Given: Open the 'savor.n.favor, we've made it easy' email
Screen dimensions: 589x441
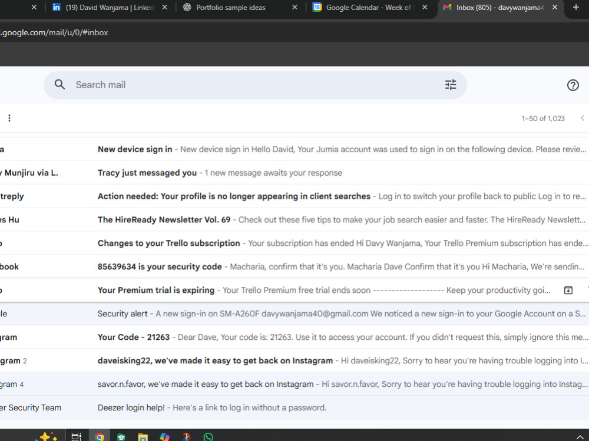Looking at the screenshot, I should 294,384.
